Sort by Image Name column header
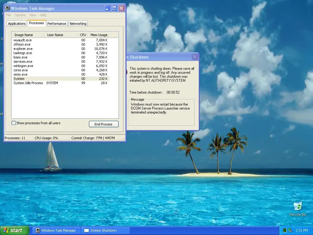The width and height of the screenshot is (313, 235). pos(28,35)
